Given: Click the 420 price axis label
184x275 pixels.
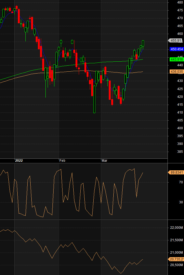Looking at the screenshot, I should pos(180,97).
